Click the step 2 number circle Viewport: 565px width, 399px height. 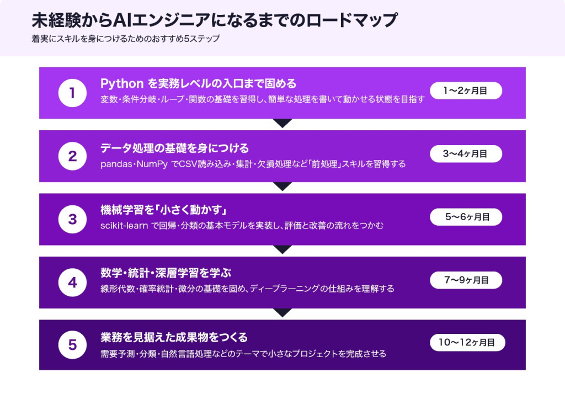click(72, 156)
